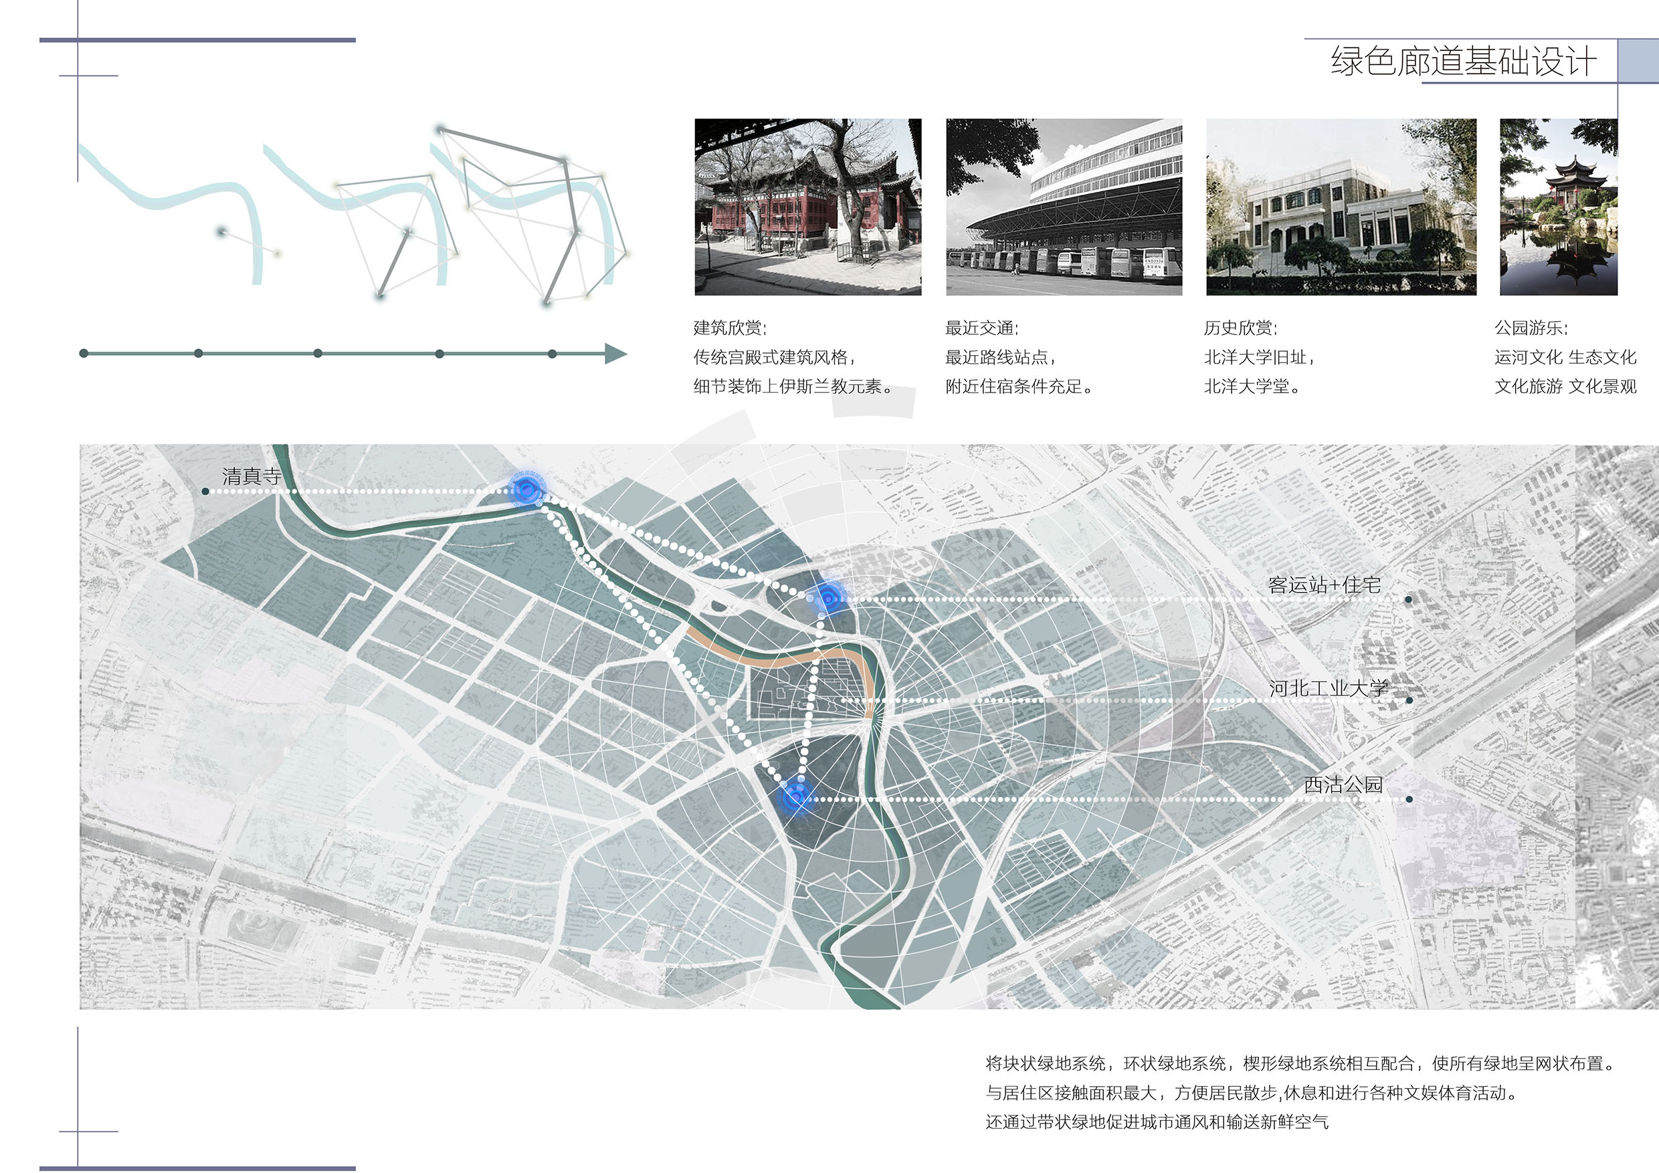
Task: Click the fifth dot on the timeline
Action: pyautogui.click(x=553, y=354)
